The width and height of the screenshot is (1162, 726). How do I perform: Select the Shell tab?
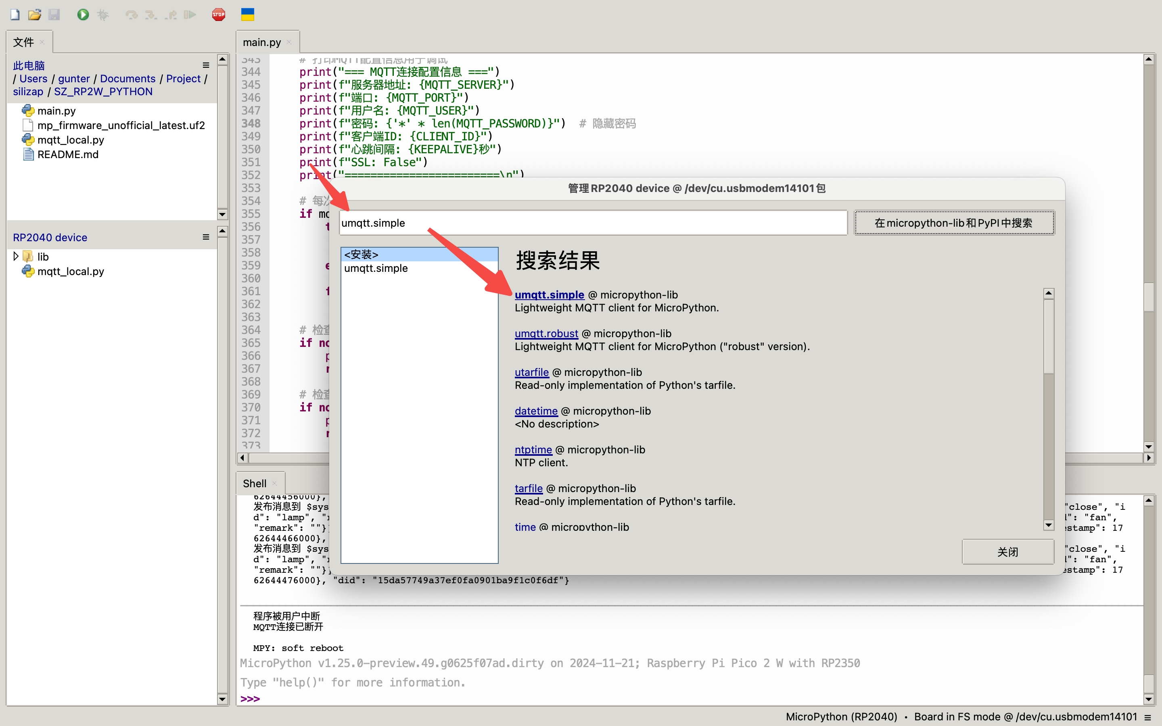[255, 483]
